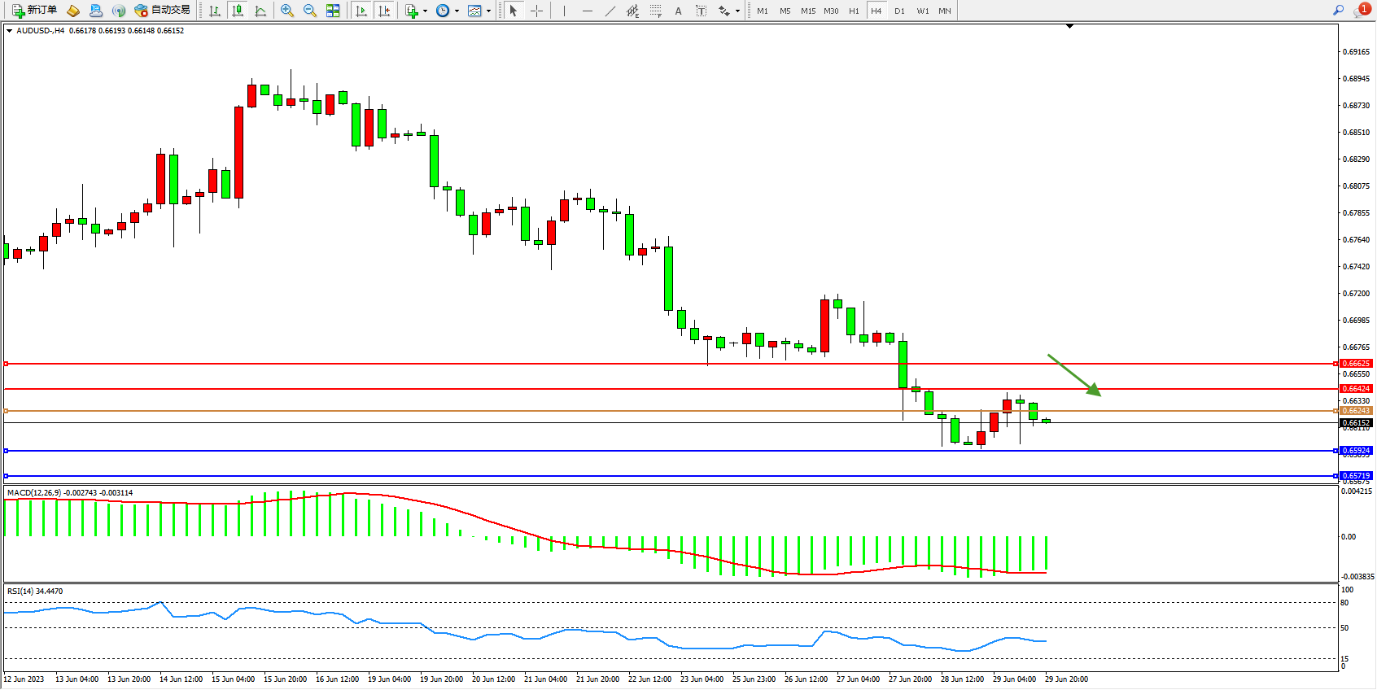Zoom in on the chart
The image size is (1377, 690).
pyautogui.click(x=287, y=11)
